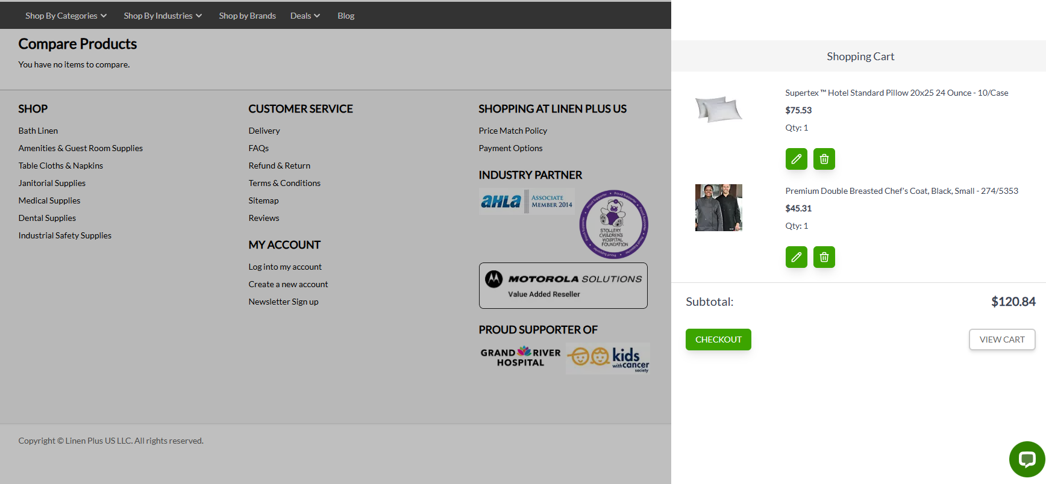Edit the Supertex Hotel Standard Pillow item
The image size is (1046, 484).
coord(796,159)
